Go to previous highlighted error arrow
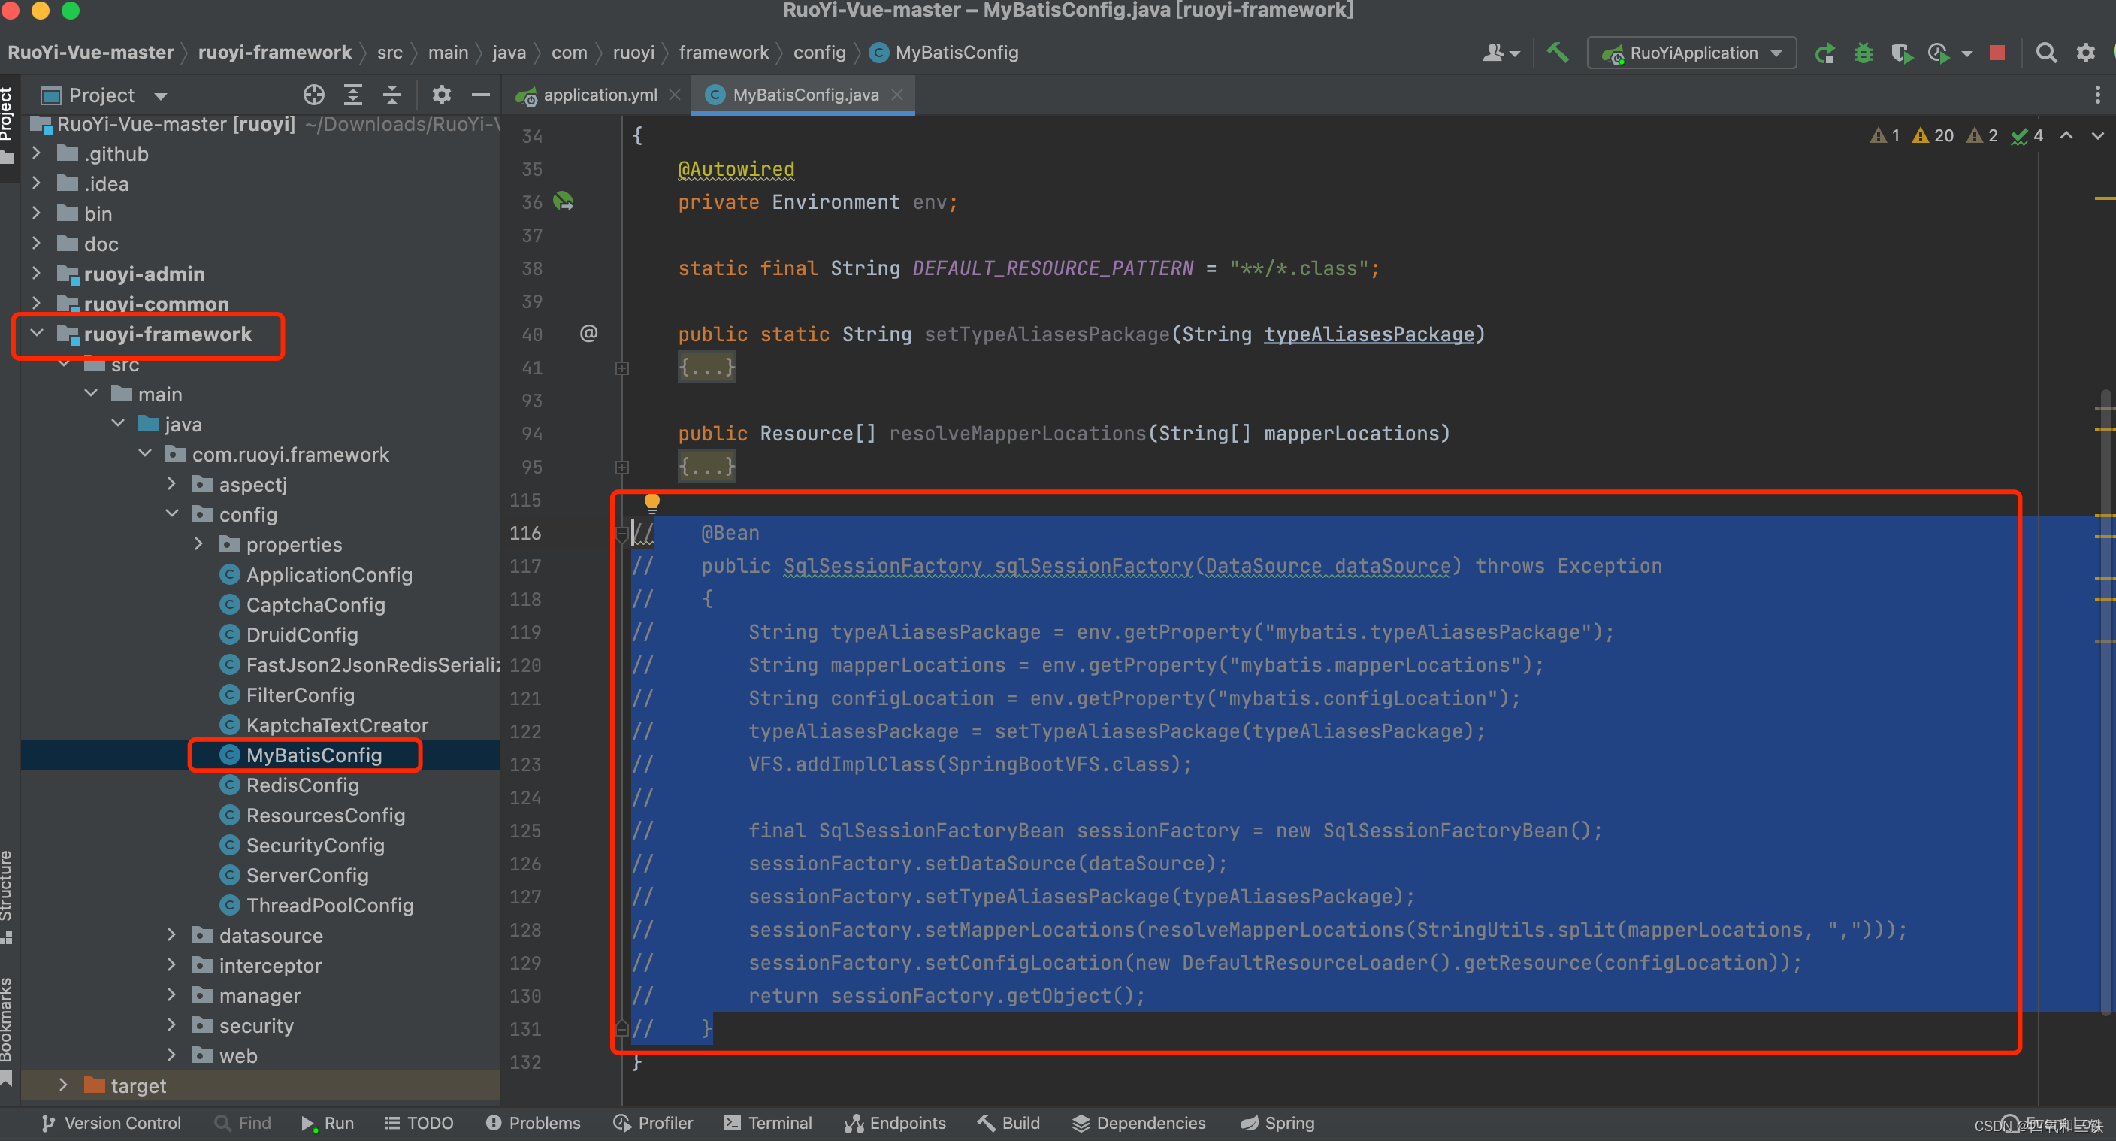2116x1141 pixels. pyautogui.click(x=2066, y=135)
